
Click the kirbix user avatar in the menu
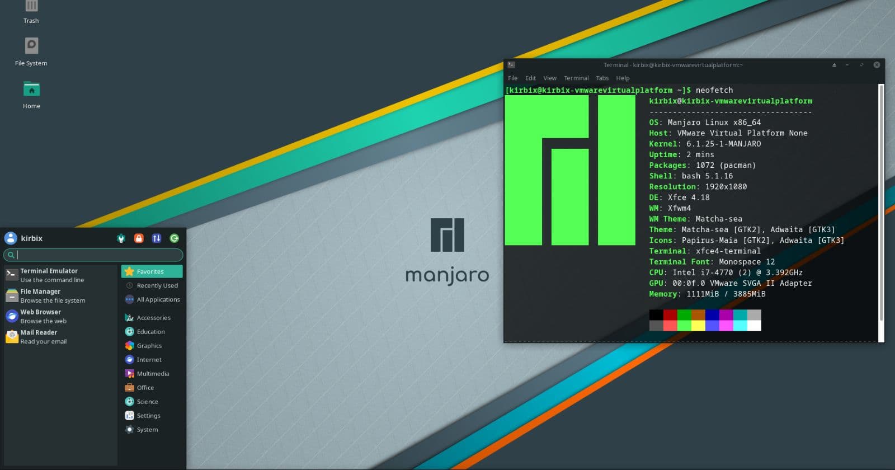point(11,238)
